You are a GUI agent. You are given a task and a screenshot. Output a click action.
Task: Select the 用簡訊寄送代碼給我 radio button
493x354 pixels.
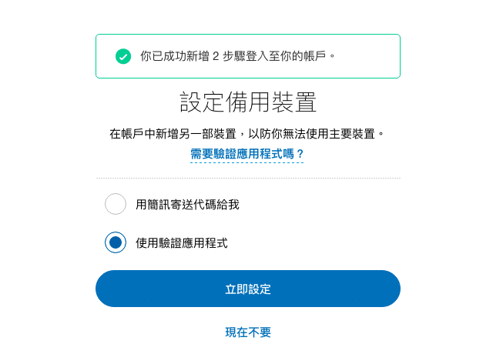point(116,204)
